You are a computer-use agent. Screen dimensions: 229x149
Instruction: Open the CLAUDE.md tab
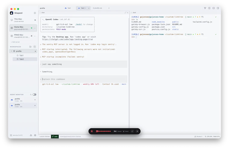97,8
